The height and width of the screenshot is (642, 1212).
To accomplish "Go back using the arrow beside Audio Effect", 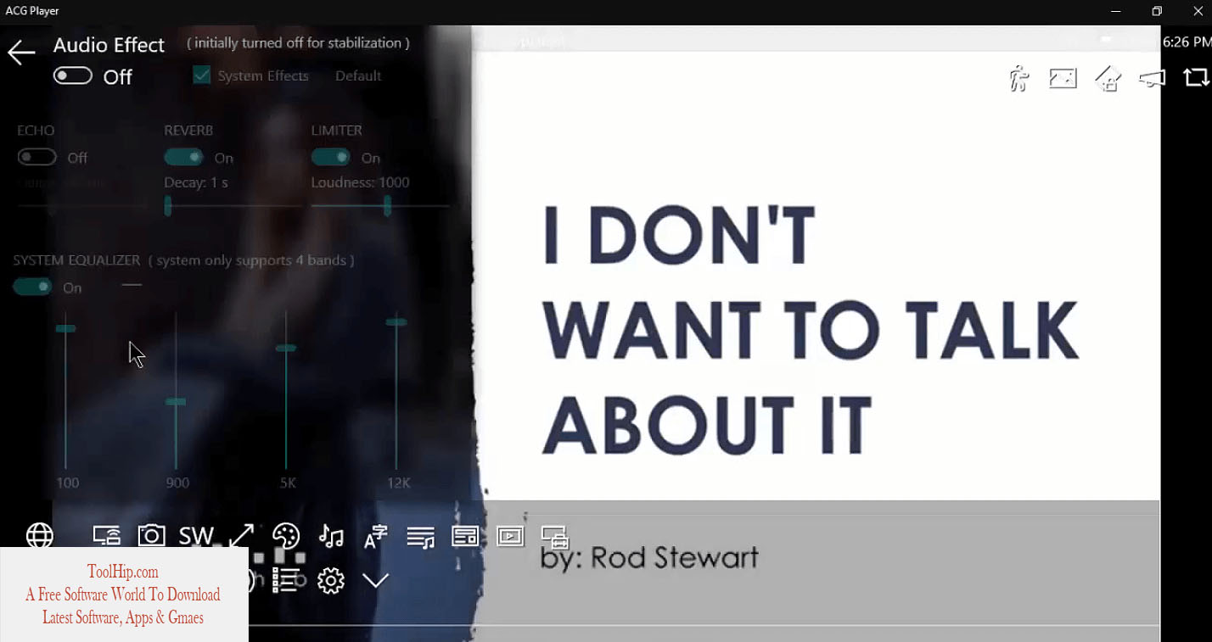I will [x=21, y=53].
